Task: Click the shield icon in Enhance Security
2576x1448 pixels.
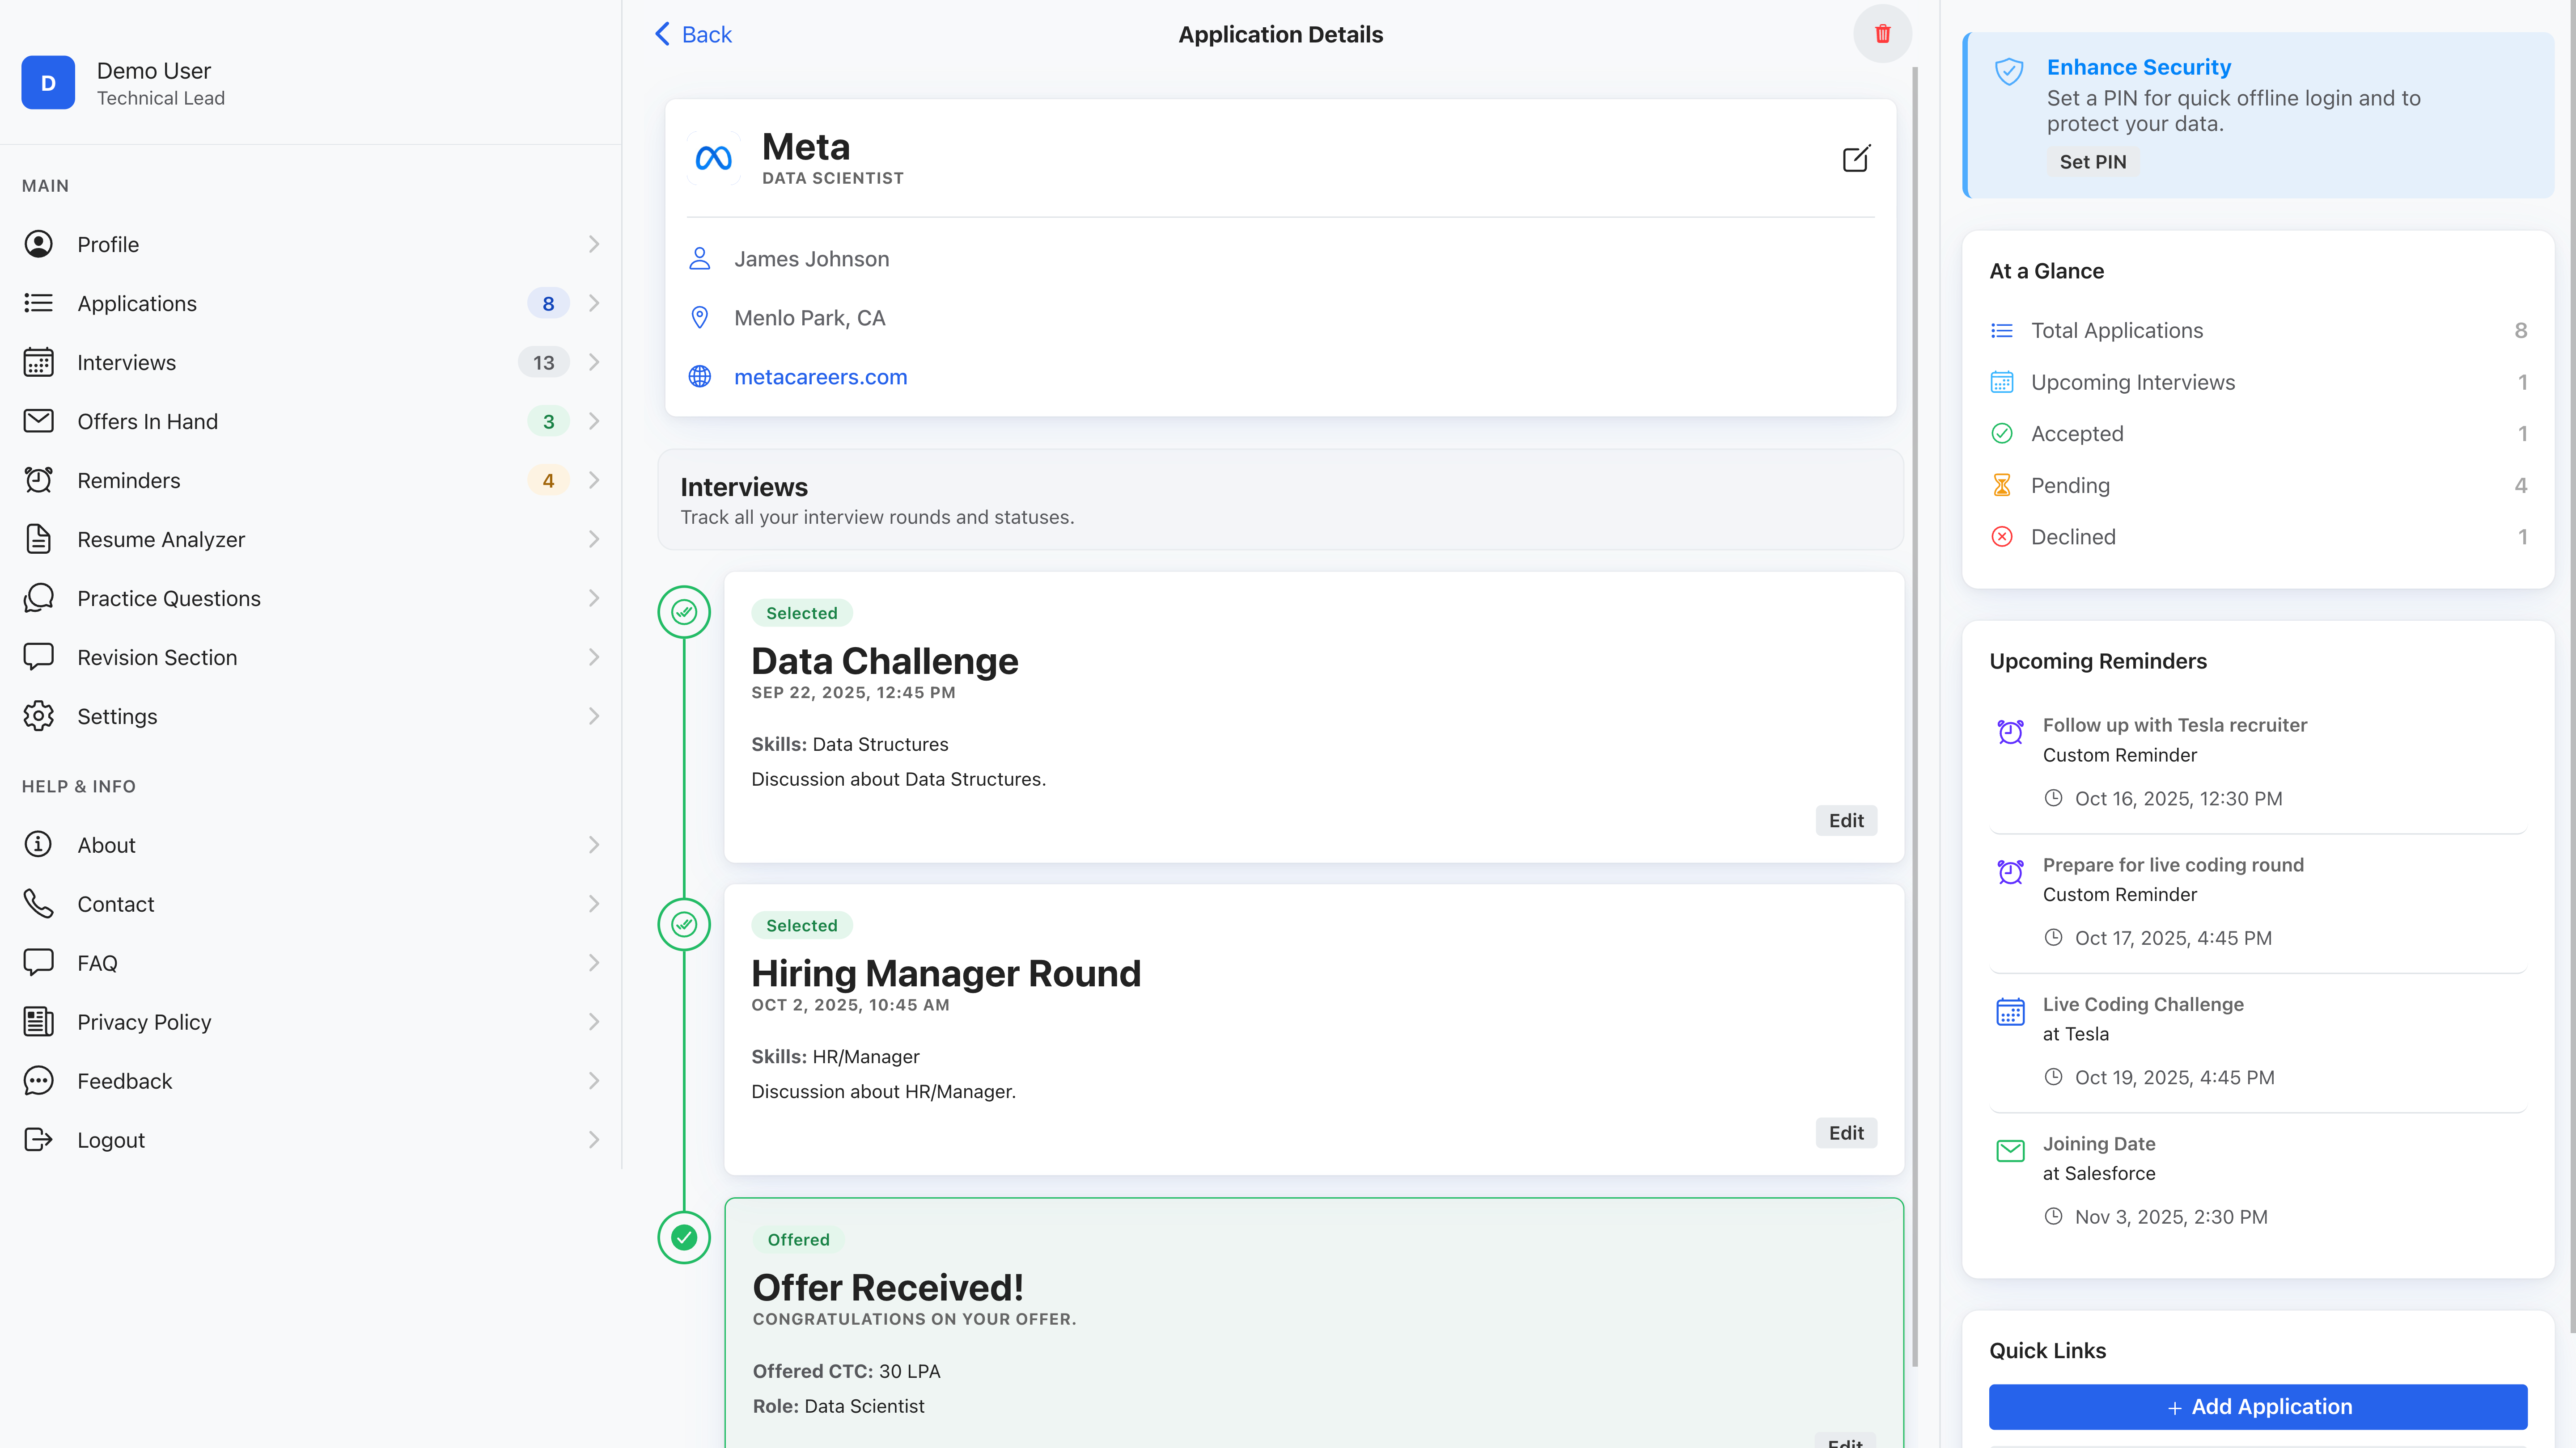Action: click(x=2009, y=72)
